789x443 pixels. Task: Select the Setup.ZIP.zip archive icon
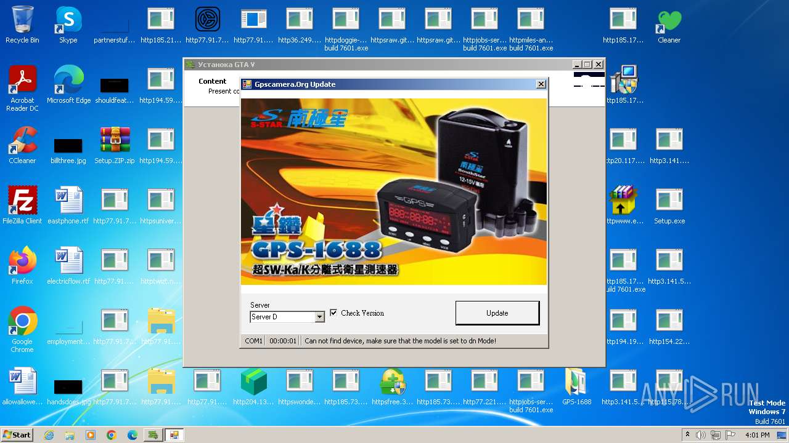[x=115, y=145]
